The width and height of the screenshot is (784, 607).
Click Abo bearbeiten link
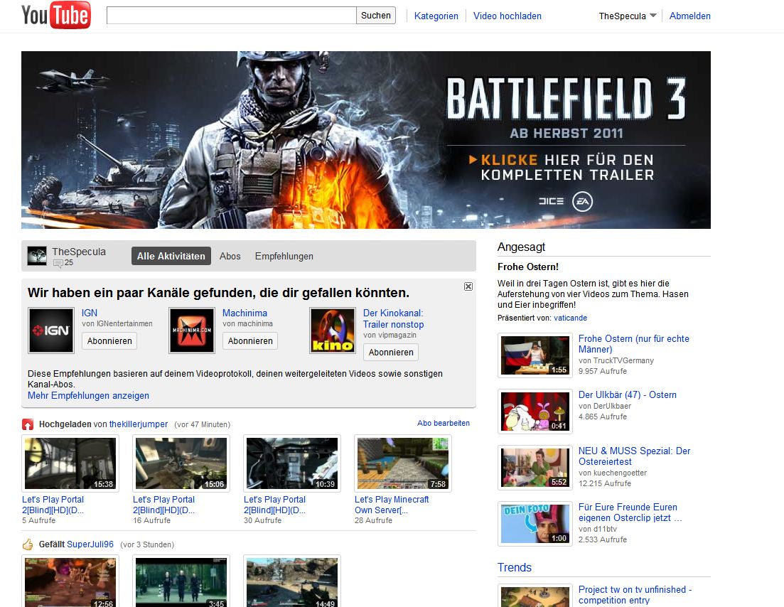pyautogui.click(x=444, y=423)
